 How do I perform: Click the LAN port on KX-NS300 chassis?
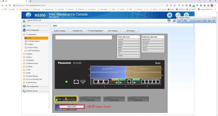tap(76, 82)
